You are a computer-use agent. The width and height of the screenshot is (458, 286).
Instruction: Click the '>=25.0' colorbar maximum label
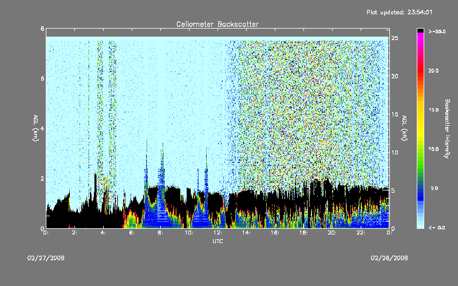(437, 31)
